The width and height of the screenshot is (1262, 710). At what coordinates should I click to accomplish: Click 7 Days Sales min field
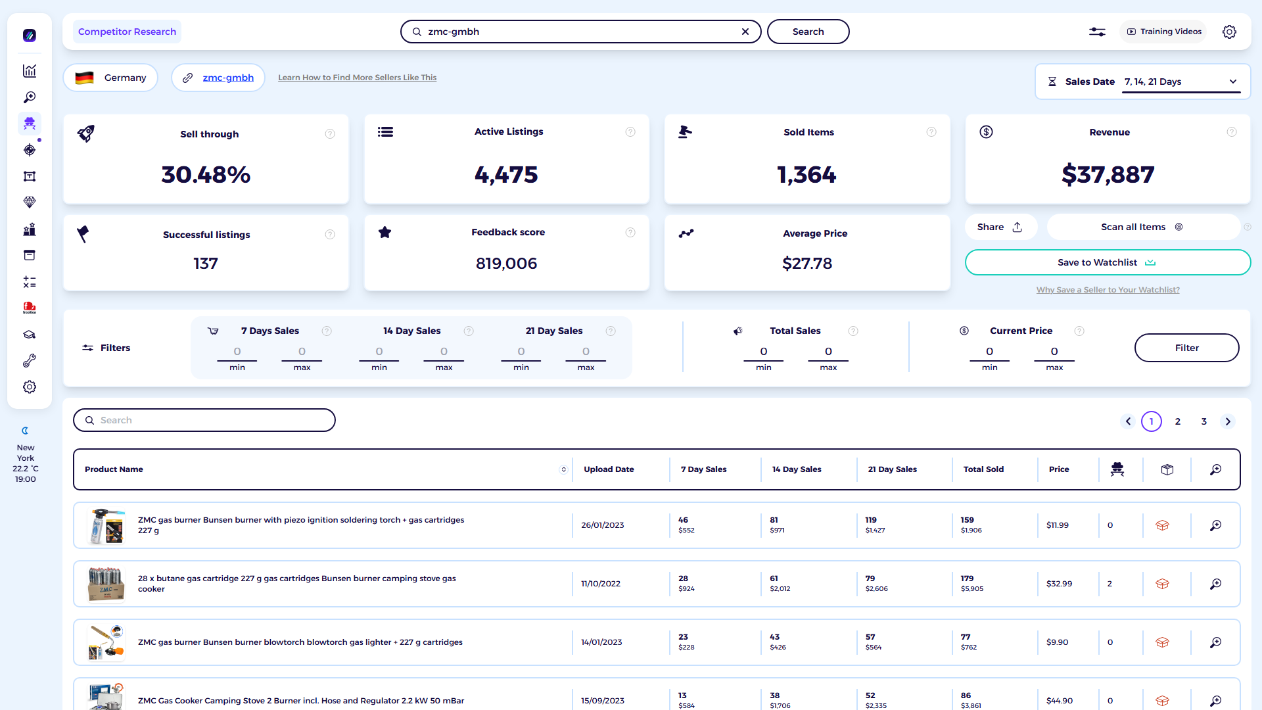click(237, 352)
